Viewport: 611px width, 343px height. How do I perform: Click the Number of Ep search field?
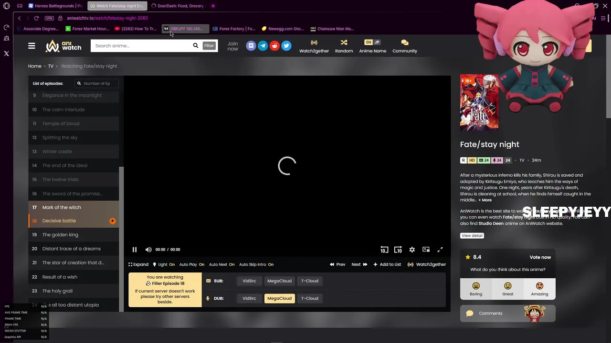click(x=97, y=83)
